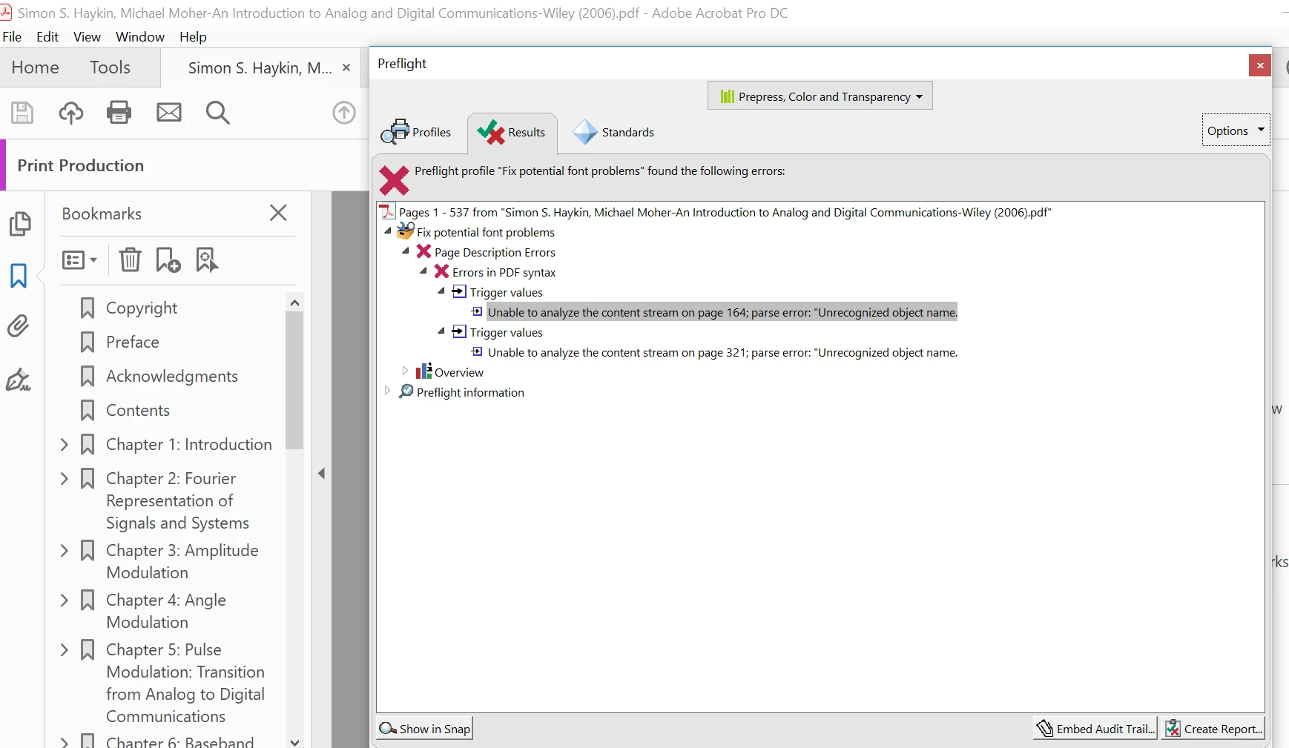Select the Bookmarks panel icon in sidebar
This screenshot has height=748, width=1289.
pyautogui.click(x=19, y=276)
